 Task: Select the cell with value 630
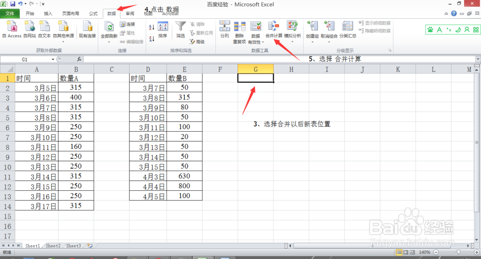184,176
